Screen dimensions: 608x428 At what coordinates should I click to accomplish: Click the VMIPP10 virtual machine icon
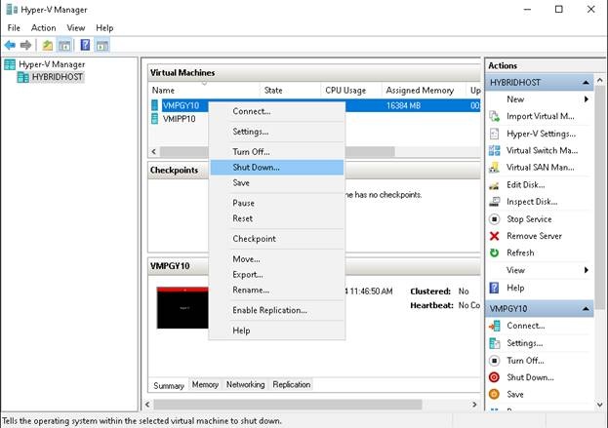pyautogui.click(x=155, y=119)
